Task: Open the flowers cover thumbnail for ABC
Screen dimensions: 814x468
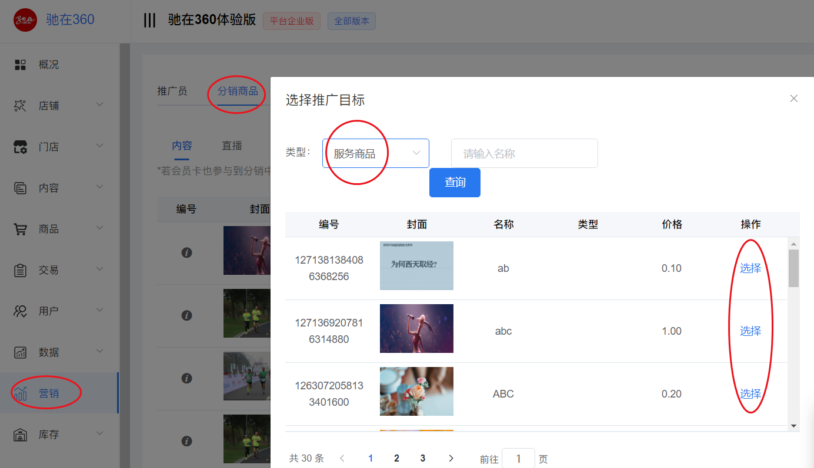Action: [416, 391]
